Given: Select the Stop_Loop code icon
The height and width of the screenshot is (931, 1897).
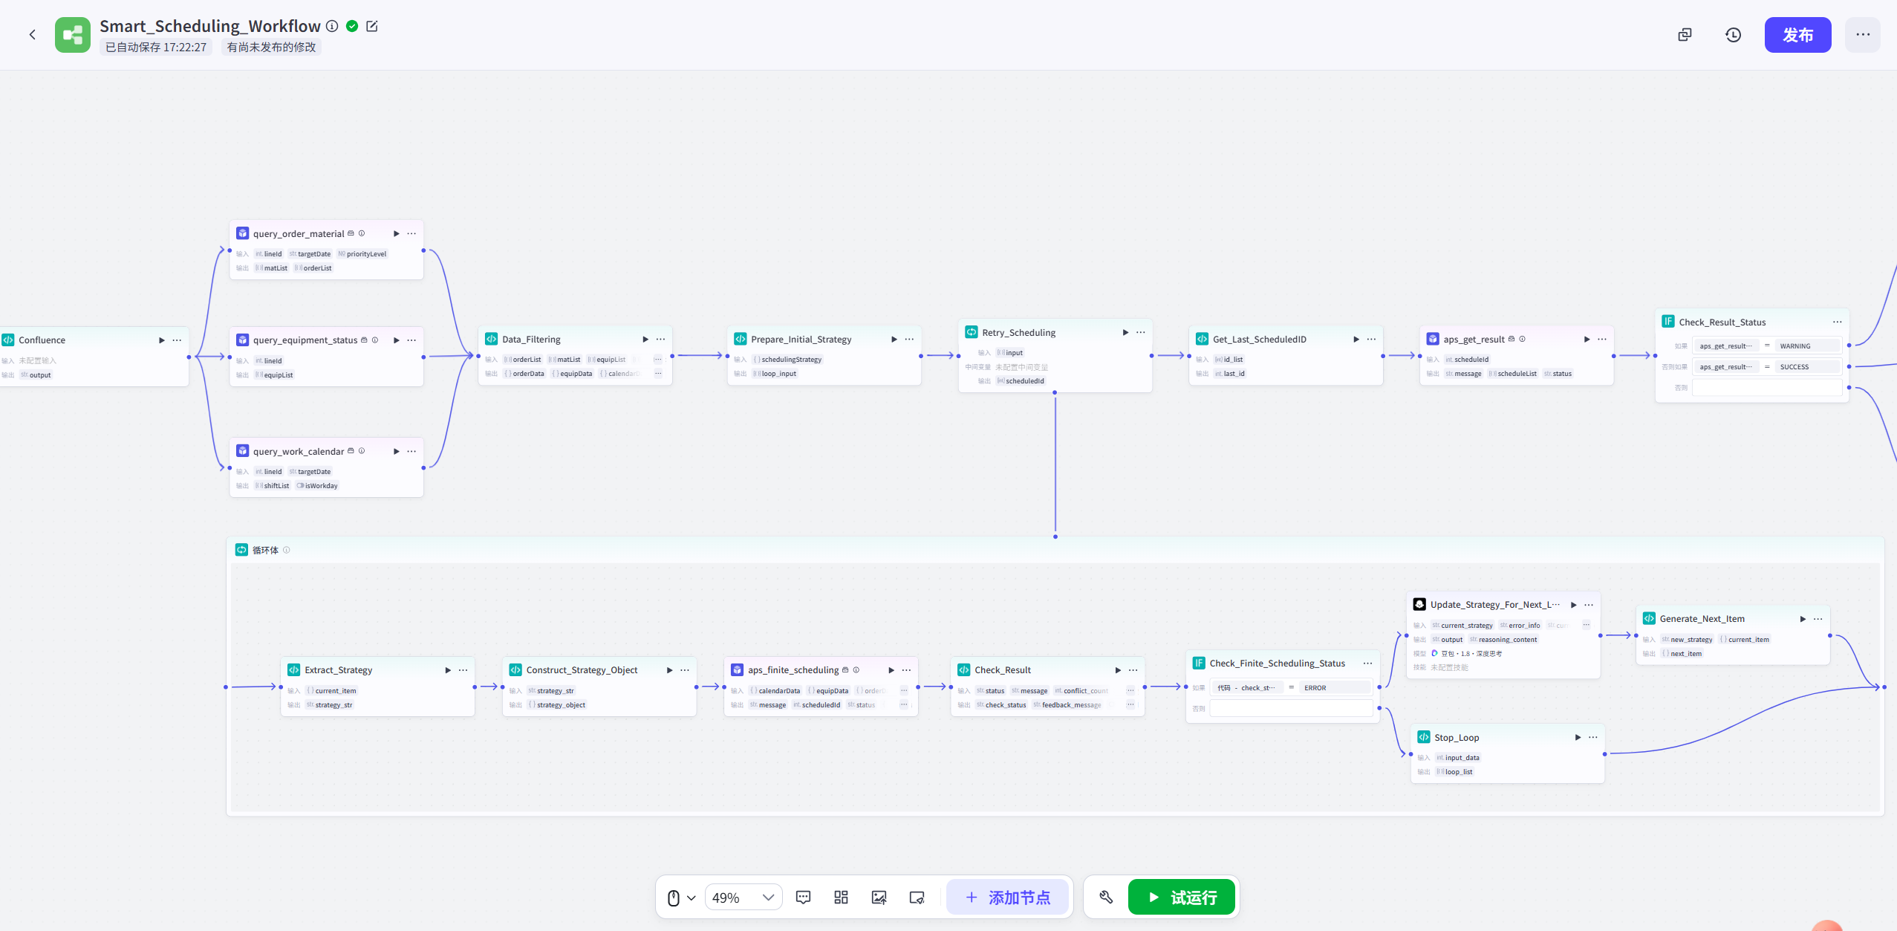Looking at the screenshot, I should click(1424, 737).
